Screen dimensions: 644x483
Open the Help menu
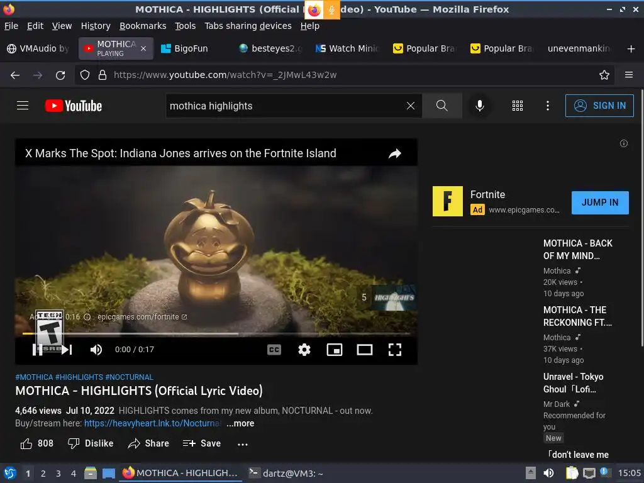(309, 26)
